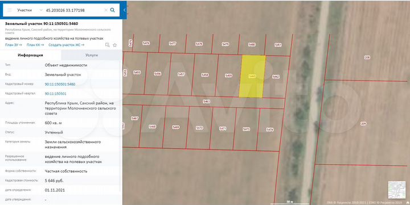This screenshot has width=410, height=205.
Task: Click large parcel label 208
Action: point(367,57)
